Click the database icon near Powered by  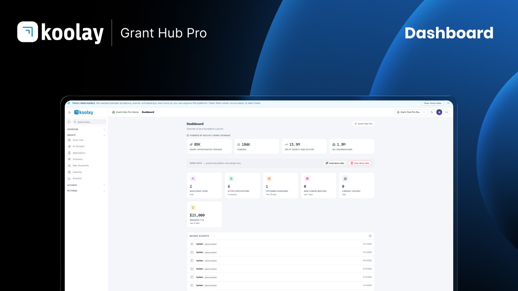[x=188, y=135]
